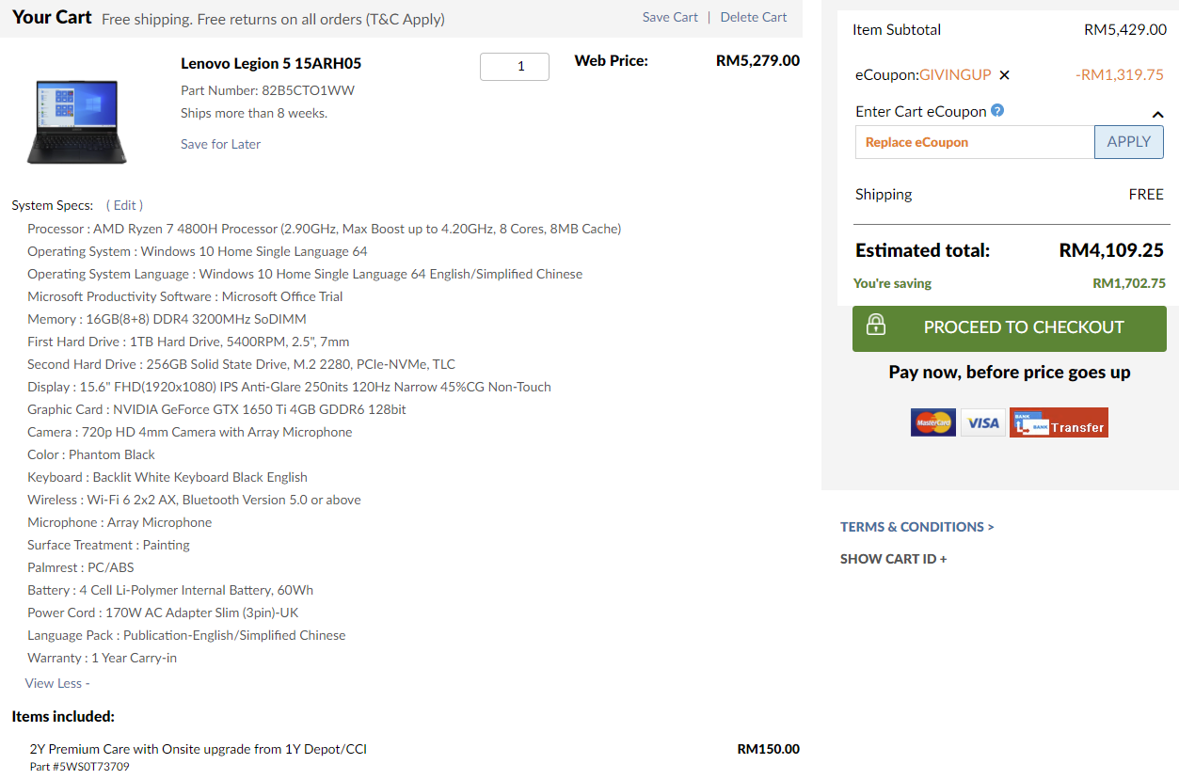This screenshot has width=1179, height=780.
Task: Open the Lenovo Legion 5 15ARH05 product title
Action: (x=270, y=63)
